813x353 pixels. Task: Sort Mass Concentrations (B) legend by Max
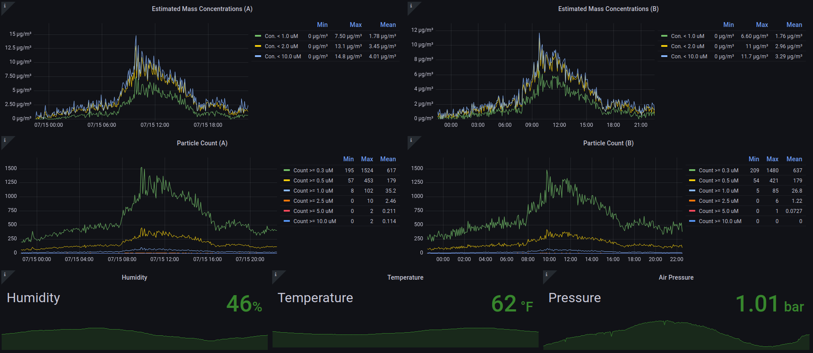[x=762, y=25]
